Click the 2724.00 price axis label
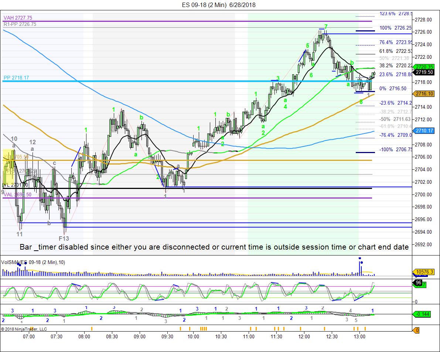 point(423,45)
